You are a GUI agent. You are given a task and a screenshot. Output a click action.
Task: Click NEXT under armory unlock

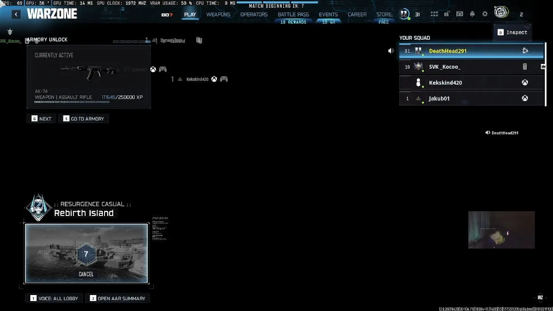coord(41,119)
